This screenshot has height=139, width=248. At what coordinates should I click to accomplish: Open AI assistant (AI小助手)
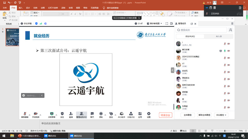coord(122,115)
